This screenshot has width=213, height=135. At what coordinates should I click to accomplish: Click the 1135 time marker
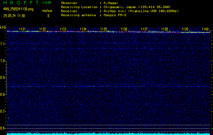104,29
